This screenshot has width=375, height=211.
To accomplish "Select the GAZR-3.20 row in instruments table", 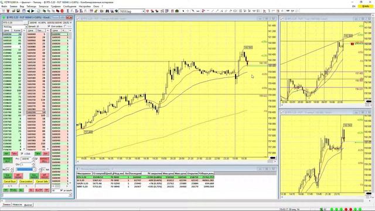I will (145, 183).
